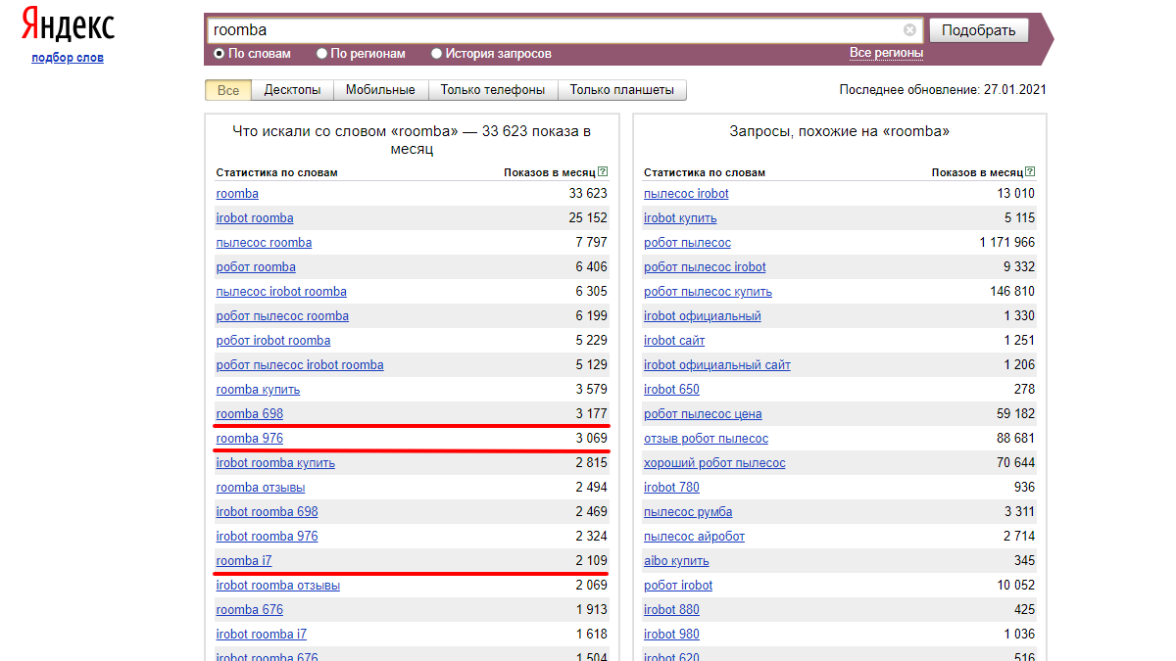The width and height of the screenshot is (1176, 661).
Task: Open the roomba i7 link
Action: pyautogui.click(x=244, y=561)
